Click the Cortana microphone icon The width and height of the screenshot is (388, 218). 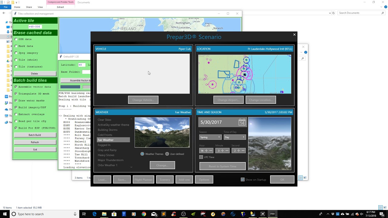point(75,214)
